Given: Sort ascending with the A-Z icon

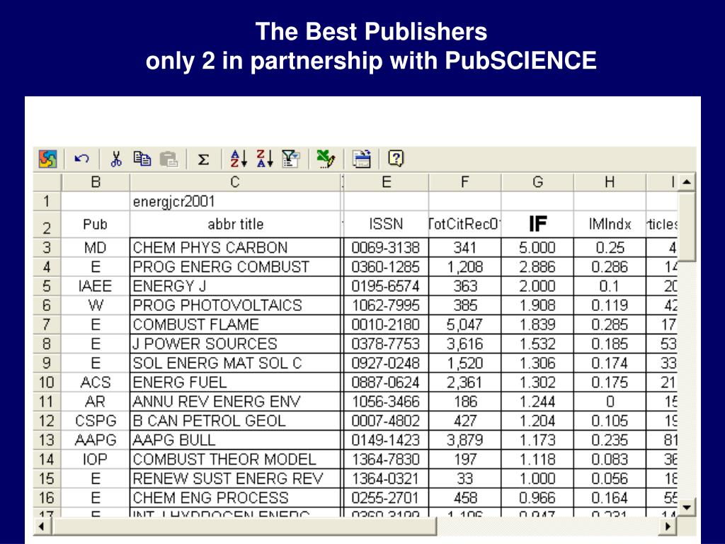Looking at the screenshot, I should point(239,159).
